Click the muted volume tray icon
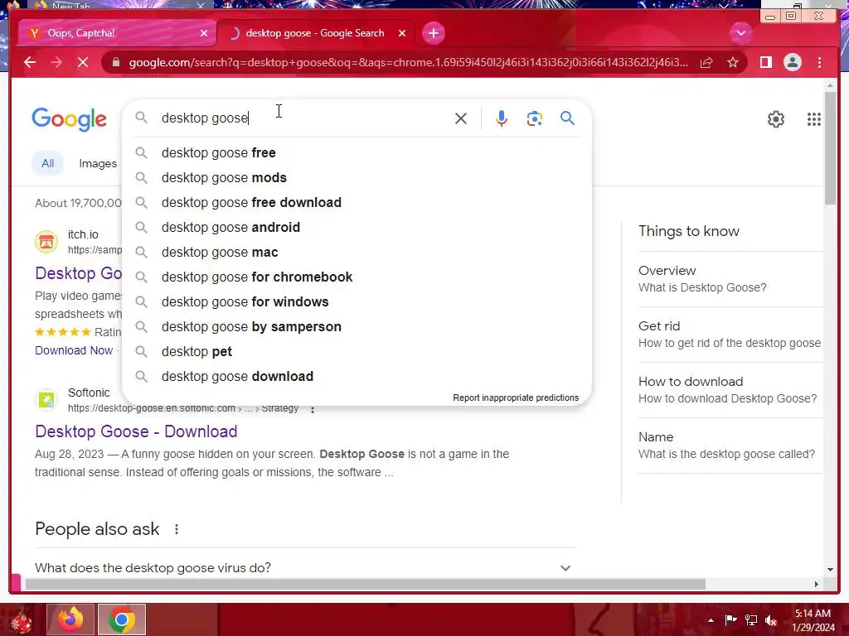The height and width of the screenshot is (636, 849). 771,620
